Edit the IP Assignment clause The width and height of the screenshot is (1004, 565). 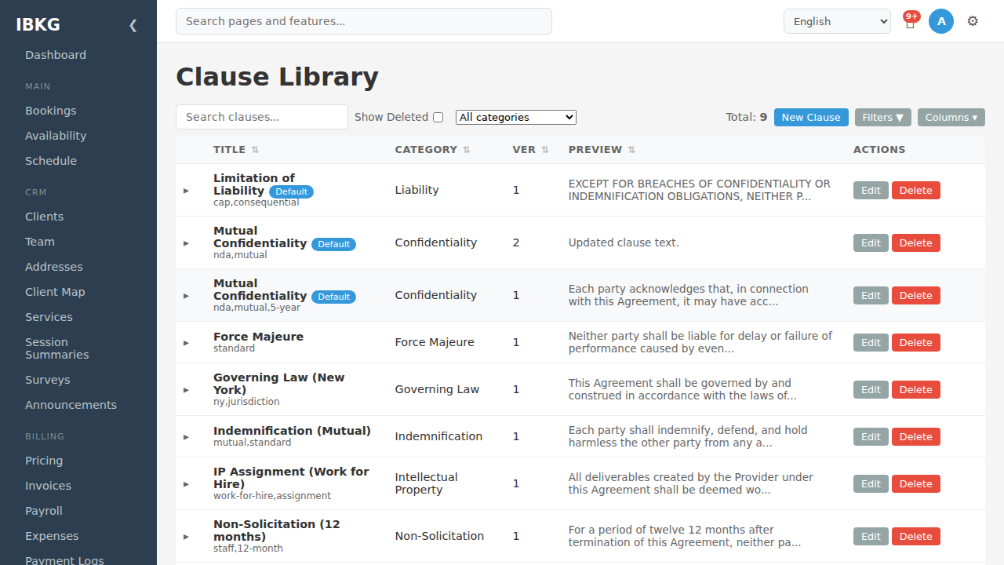[871, 483]
